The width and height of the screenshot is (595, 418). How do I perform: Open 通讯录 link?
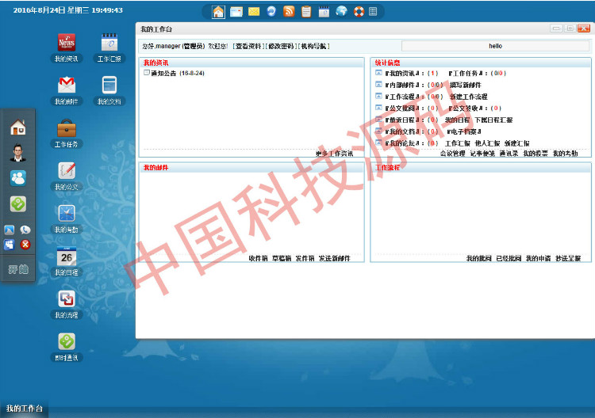click(509, 154)
